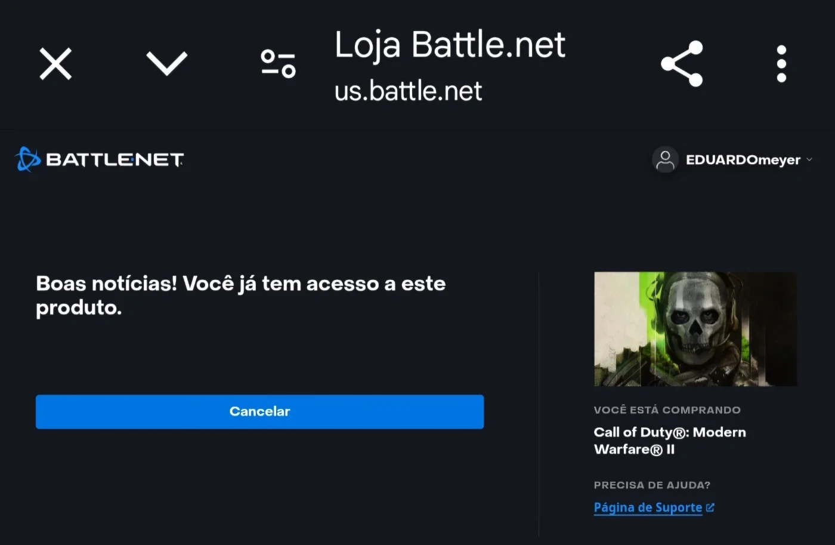Tap the share icon in the top bar
This screenshot has height=545, width=835.
[682, 63]
